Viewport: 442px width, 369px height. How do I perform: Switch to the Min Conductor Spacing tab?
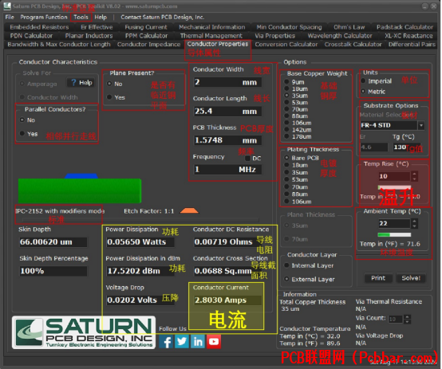(289, 27)
